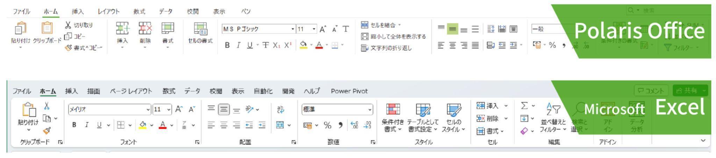Screen dimensions: 716x158
Task: Open Polaris Office font size dropdown
Action: [306, 29]
